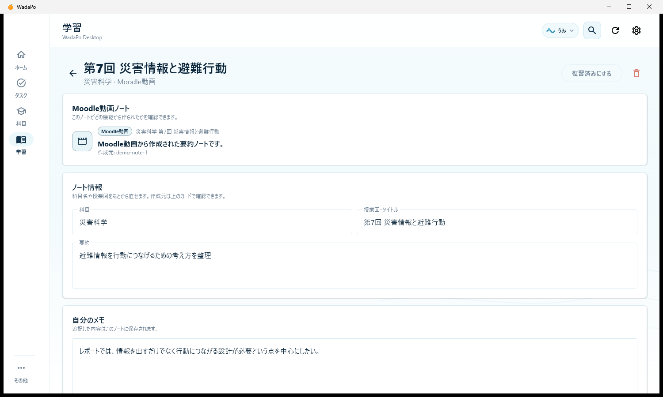
Task: Open the うみ theme dropdown
Action: [560, 30]
